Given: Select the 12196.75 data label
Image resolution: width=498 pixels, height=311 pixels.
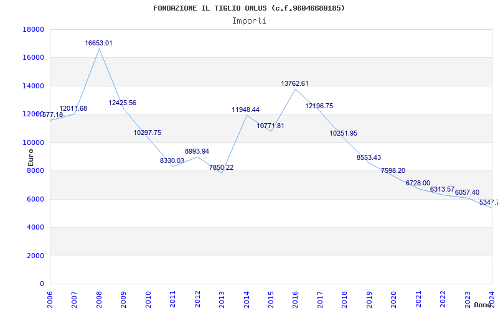Looking at the screenshot, I should (319, 106).
